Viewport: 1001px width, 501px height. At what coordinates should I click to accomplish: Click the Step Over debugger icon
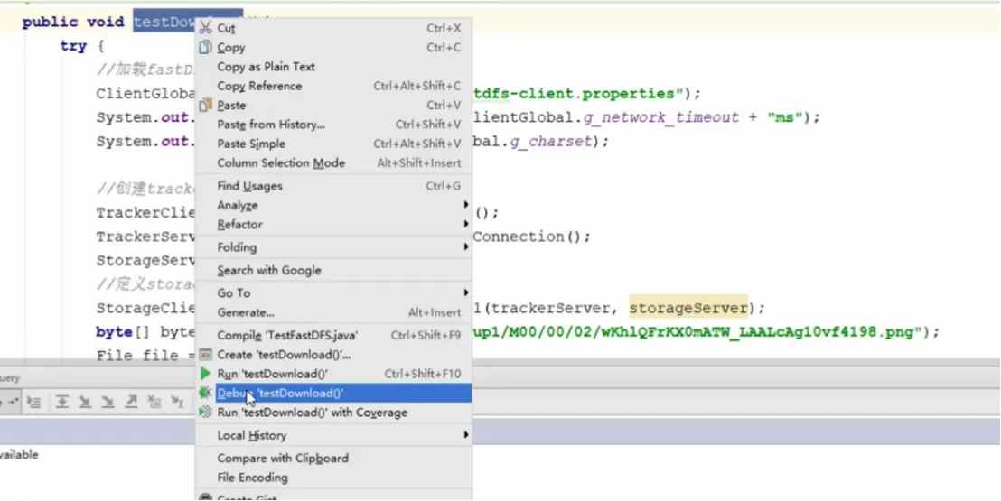tap(62, 402)
